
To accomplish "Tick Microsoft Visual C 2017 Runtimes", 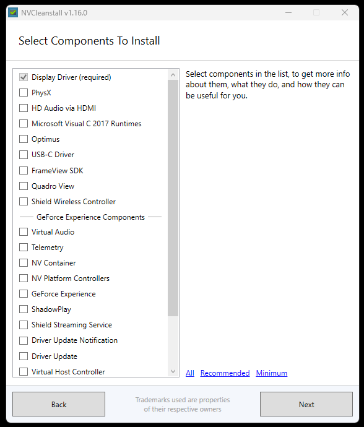I will pos(24,124).
